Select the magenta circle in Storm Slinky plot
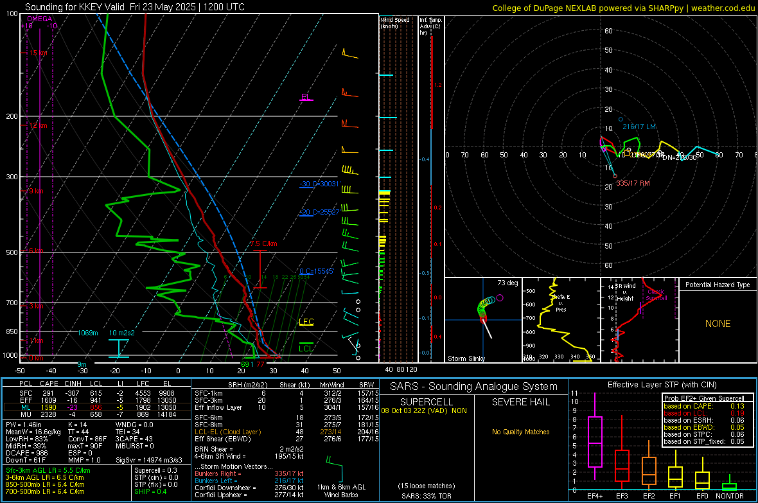The width and height of the screenshot is (758, 503). click(x=500, y=298)
